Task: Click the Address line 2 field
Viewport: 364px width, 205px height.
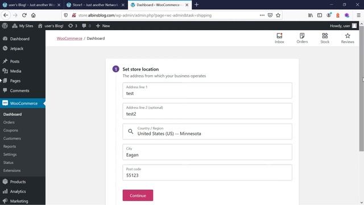Action: tap(207, 111)
